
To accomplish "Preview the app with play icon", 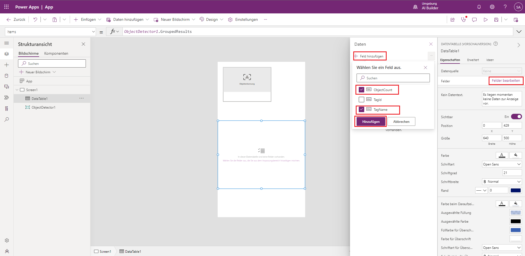I will coord(486,20).
